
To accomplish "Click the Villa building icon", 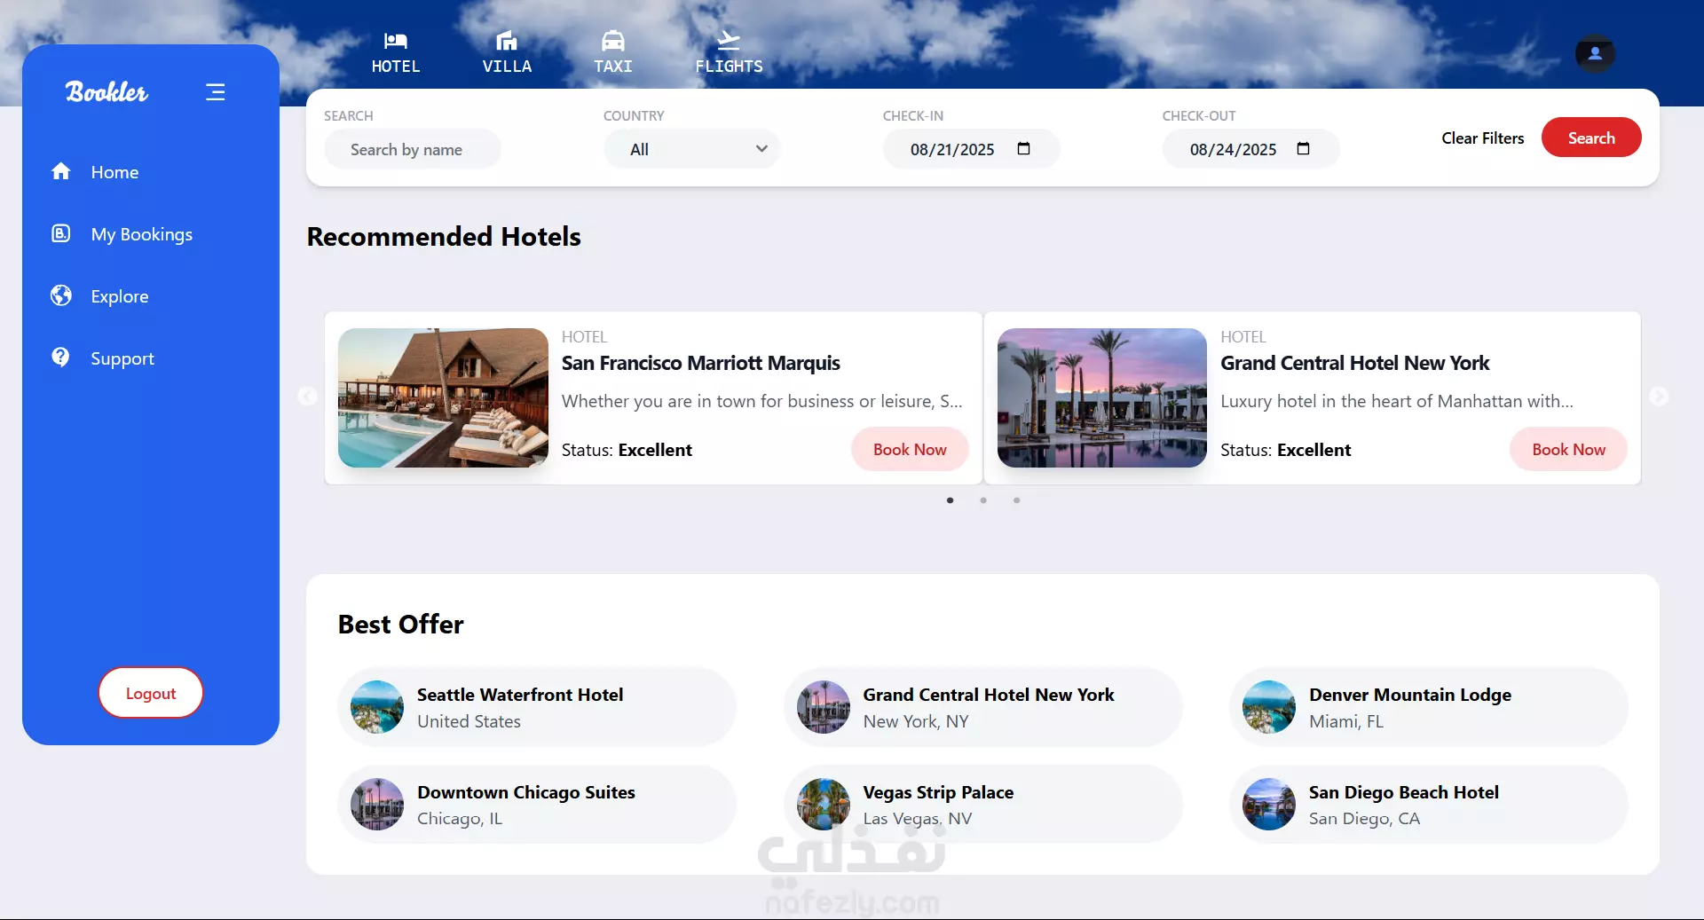I will pos(507,40).
